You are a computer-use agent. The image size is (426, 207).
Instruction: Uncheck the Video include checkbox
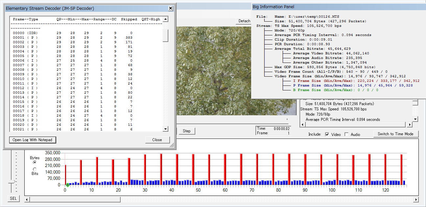[327, 134]
